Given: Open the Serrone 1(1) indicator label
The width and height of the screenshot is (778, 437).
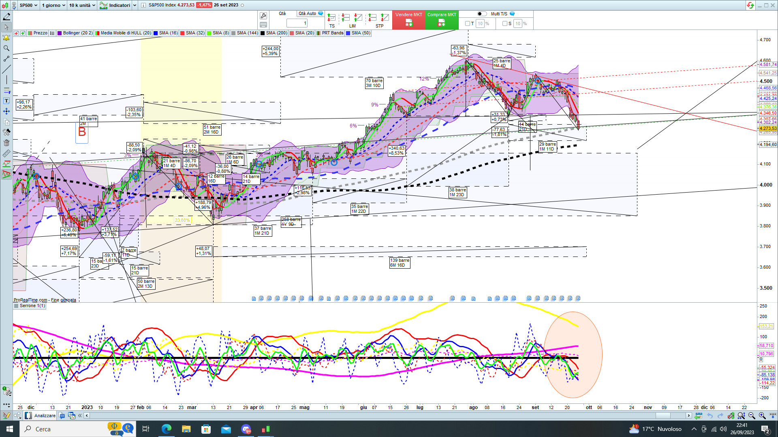Looking at the screenshot, I should [29, 306].
